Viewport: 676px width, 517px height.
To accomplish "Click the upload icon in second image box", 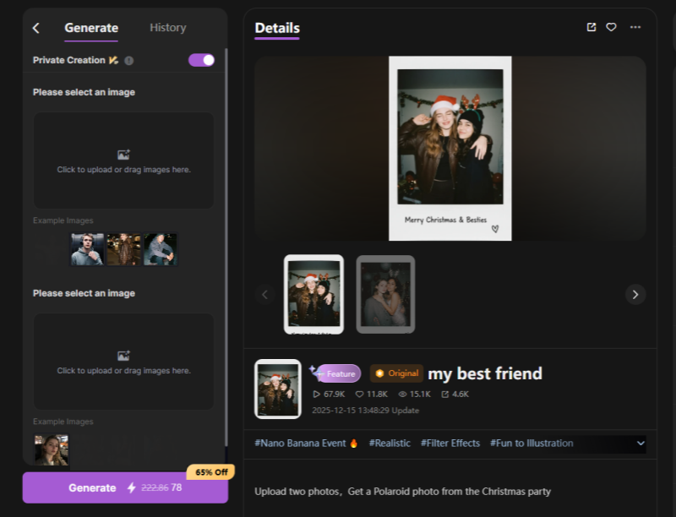I will click(x=123, y=356).
